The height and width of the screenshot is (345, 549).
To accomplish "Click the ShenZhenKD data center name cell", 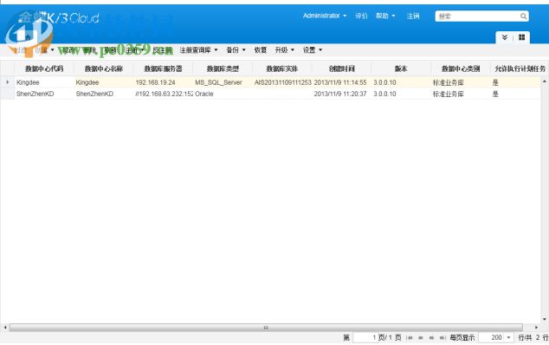I will tap(104, 94).
